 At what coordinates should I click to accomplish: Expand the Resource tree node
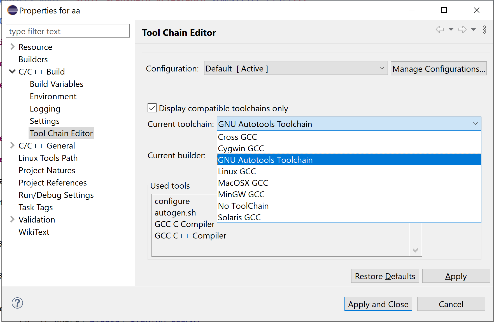click(x=12, y=47)
